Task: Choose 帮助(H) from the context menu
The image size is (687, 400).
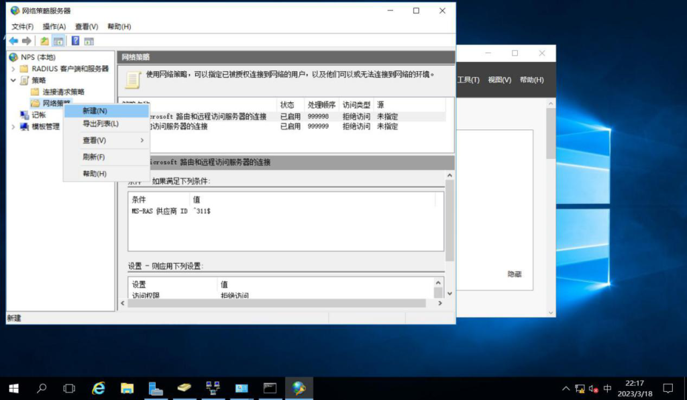Action: [x=107, y=174]
